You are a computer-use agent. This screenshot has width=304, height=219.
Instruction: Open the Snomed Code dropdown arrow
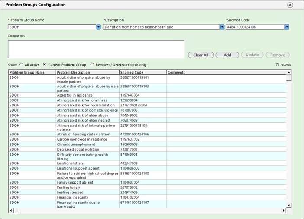coord(287,27)
